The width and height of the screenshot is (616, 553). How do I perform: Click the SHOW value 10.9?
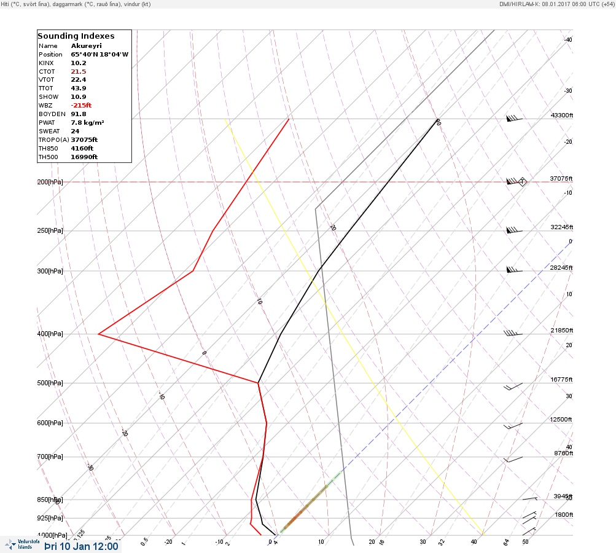coord(79,96)
